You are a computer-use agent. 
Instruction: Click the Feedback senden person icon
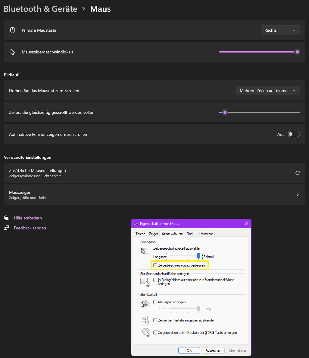click(x=6, y=228)
